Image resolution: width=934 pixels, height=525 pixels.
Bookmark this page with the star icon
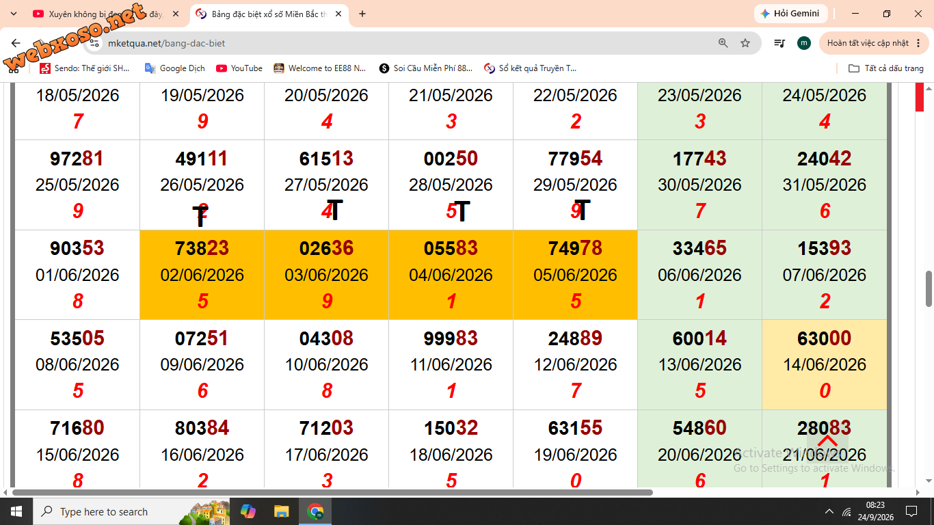click(x=745, y=43)
